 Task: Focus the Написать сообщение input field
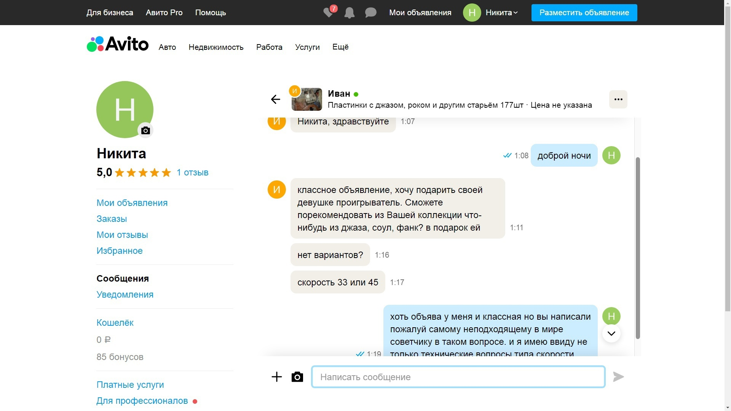tap(458, 377)
